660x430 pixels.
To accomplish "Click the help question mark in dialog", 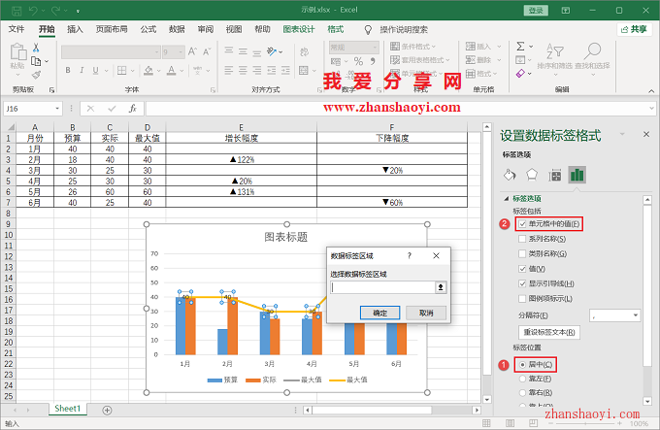I will coord(410,255).
